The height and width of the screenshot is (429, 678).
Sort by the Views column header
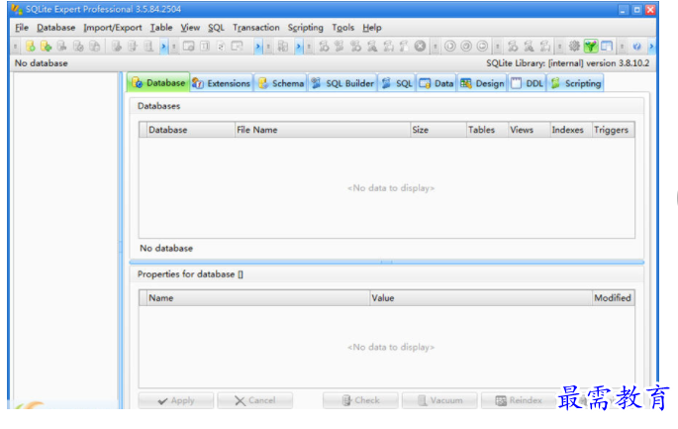pos(529,130)
